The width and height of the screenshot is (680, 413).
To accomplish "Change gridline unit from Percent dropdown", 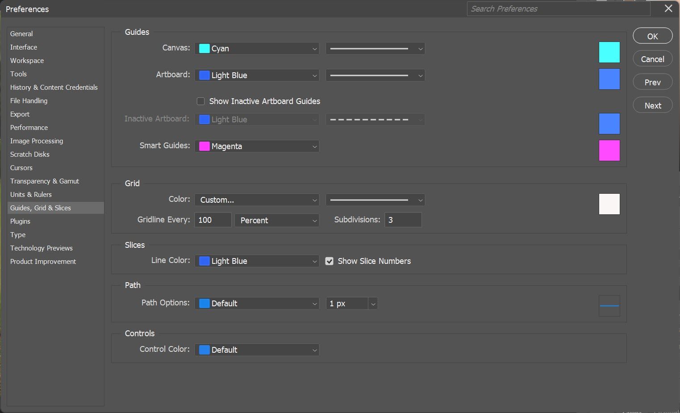I will (x=276, y=220).
